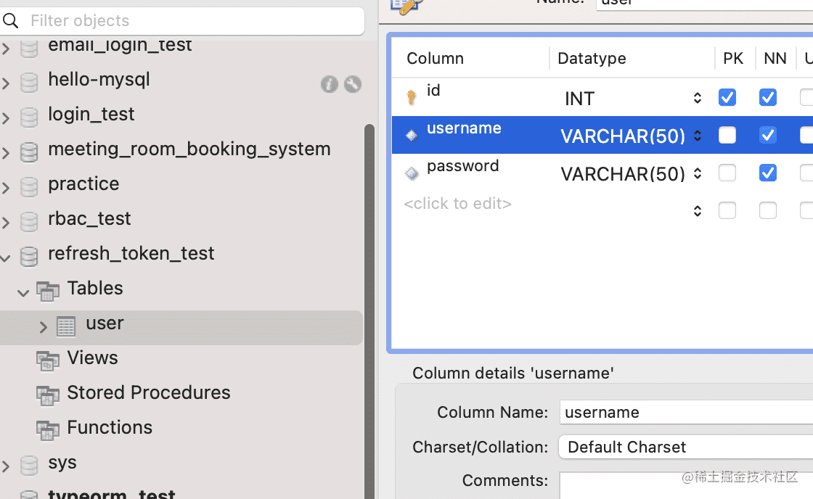Screen dimensions: 813x499
Task: Click the wrench icon next to hello-mysql
Action: (x=353, y=84)
